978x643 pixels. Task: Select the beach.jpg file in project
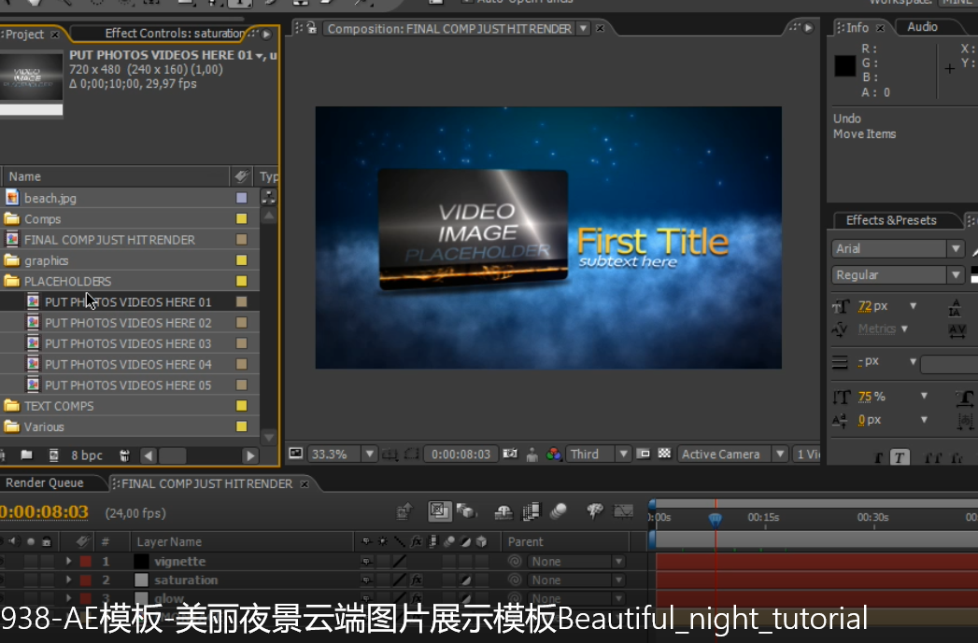(50, 198)
